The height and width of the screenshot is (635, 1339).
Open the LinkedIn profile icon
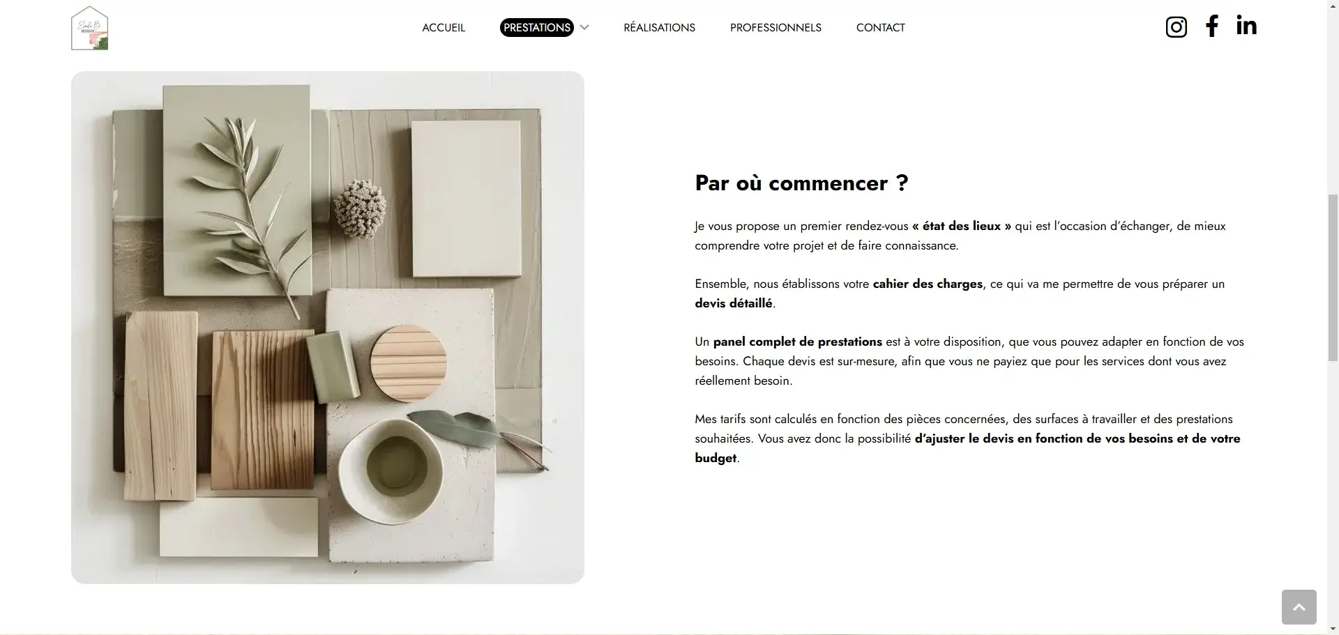(x=1246, y=25)
